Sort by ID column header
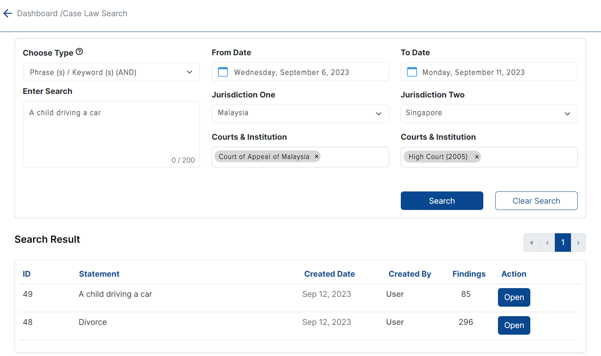 26,274
